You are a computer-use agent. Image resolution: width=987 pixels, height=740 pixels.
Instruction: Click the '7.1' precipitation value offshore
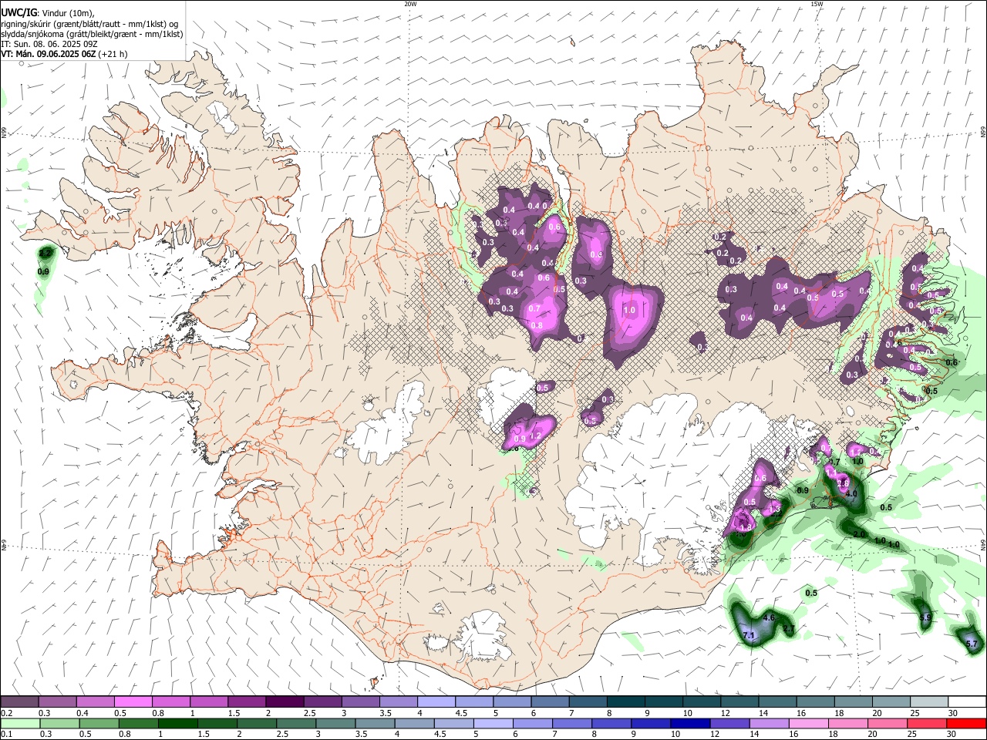[749, 635]
